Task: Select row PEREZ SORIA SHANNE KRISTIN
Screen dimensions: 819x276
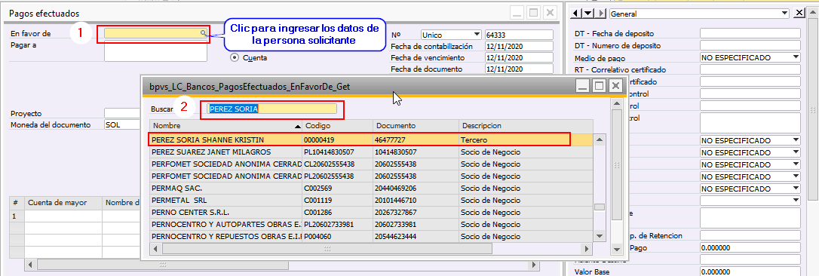Action: [x=371, y=140]
